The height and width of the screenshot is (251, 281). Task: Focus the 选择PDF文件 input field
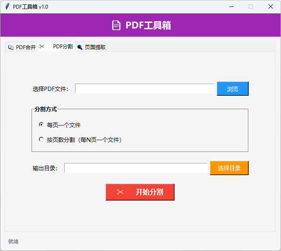click(145, 88)
